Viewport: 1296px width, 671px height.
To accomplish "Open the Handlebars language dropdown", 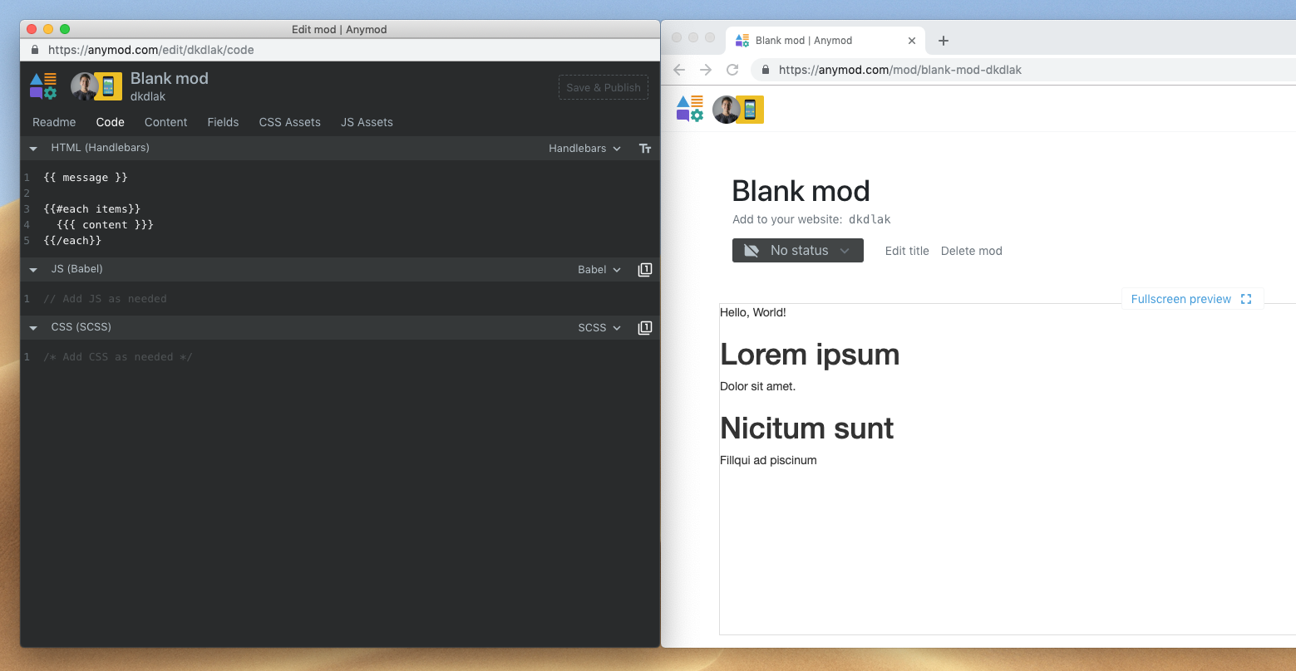I will click(x=584, y=149).
